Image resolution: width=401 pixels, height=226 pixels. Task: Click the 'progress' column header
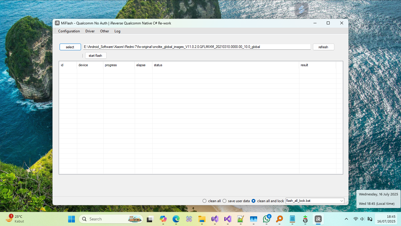pos(119,65)
